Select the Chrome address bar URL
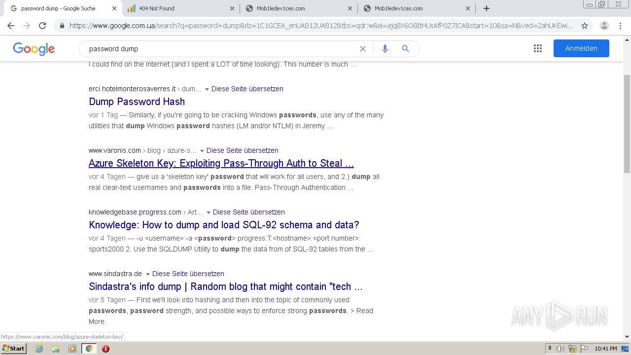 click(320, 26)
